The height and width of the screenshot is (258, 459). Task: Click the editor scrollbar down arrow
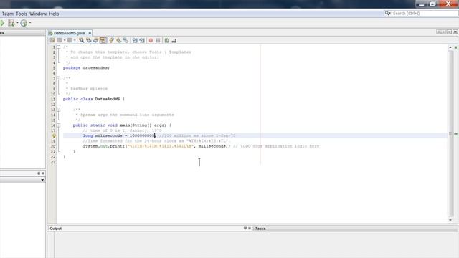[450, 220]
